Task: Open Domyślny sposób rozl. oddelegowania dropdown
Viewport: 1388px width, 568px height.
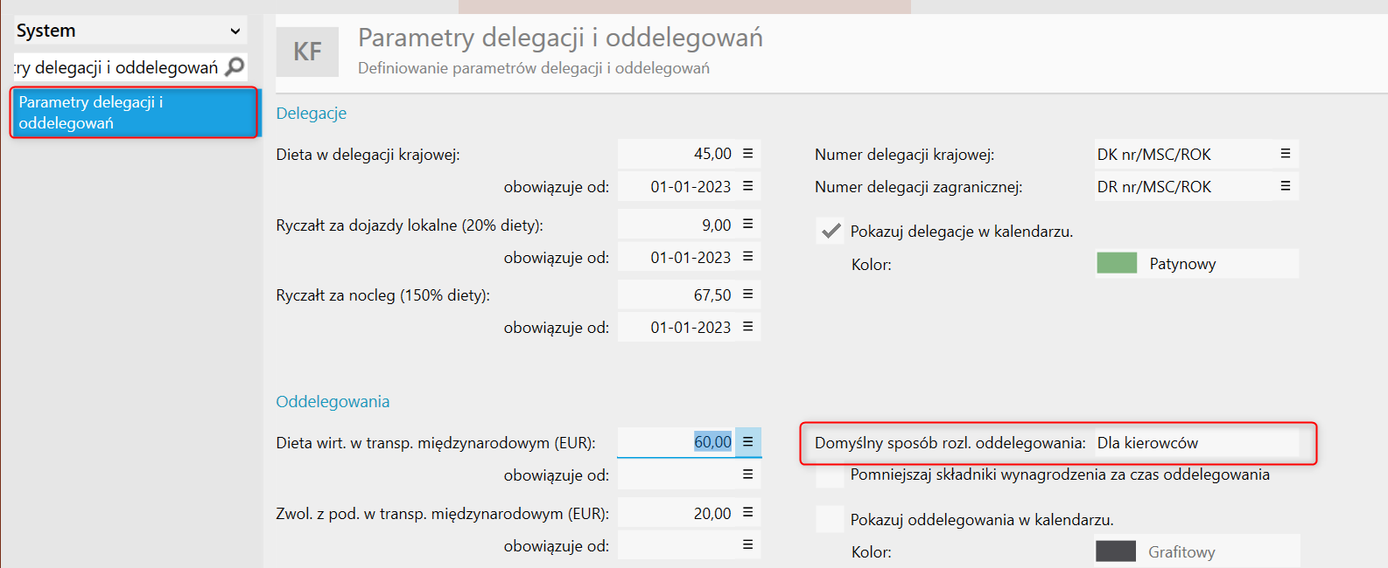Action: pyautogui.click(x=1195, y=443)
